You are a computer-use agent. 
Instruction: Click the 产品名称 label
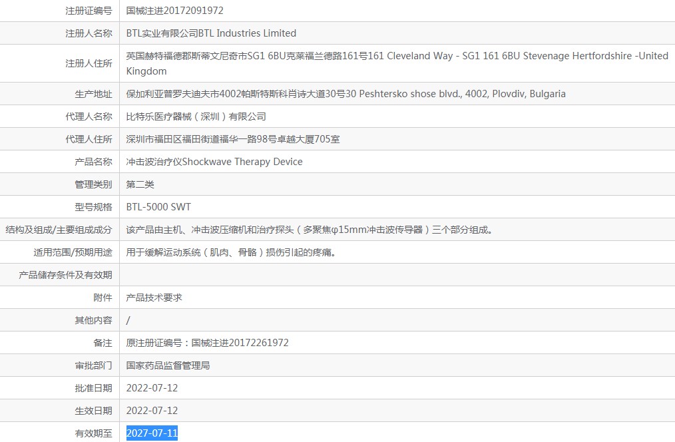93,162
